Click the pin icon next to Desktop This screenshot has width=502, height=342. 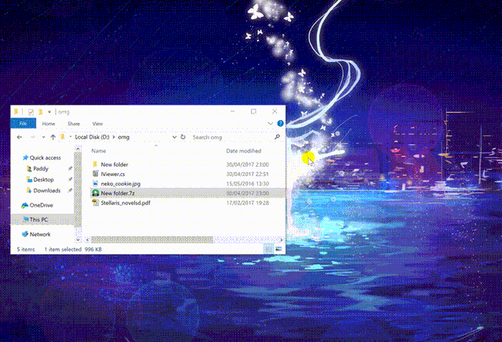pyautogui.click(x=70, y=179)
